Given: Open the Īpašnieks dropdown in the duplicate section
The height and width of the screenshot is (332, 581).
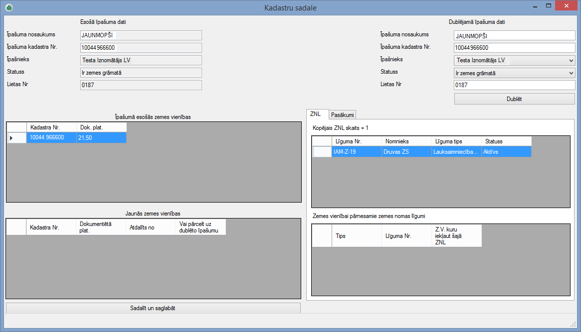Looking at the screenshot, I should point(571,60).
